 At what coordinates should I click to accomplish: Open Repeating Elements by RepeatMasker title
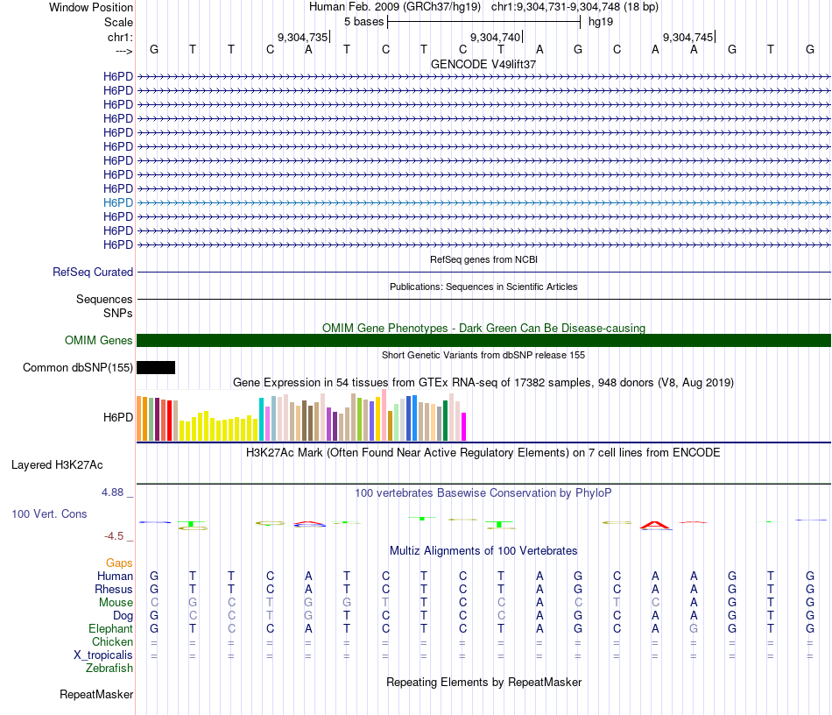(x=483, y=682)
